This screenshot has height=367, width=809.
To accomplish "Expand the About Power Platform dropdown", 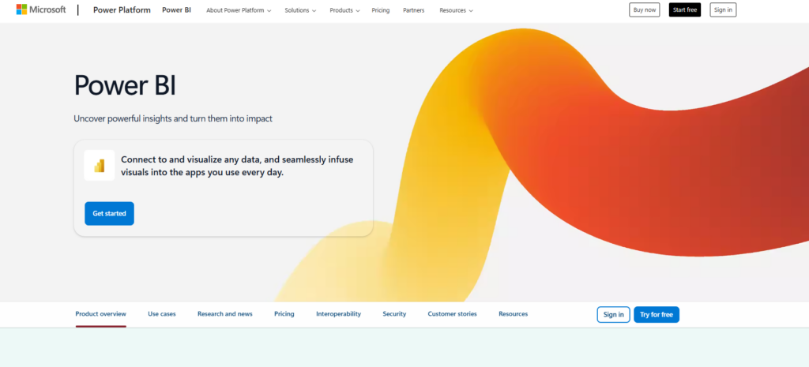I will pos(238,10).
